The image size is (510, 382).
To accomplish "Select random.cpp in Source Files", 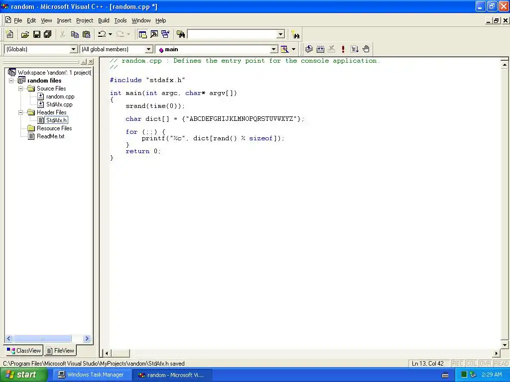I will pyautogui.click(x=60, y=96).
